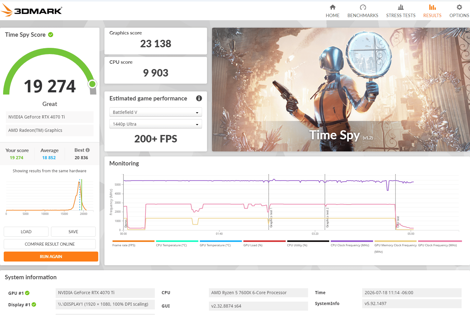Click the GPU #1 NVIDIA GeForce RTX 4070 Ti field
Viewport: 470px width, 315px height.
tap(105, 293)
